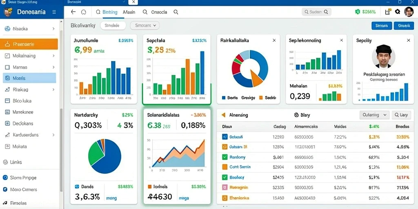Click the orange slice in the donut chart
Viewport: 418px width, 209px height.
coord(256,78)
